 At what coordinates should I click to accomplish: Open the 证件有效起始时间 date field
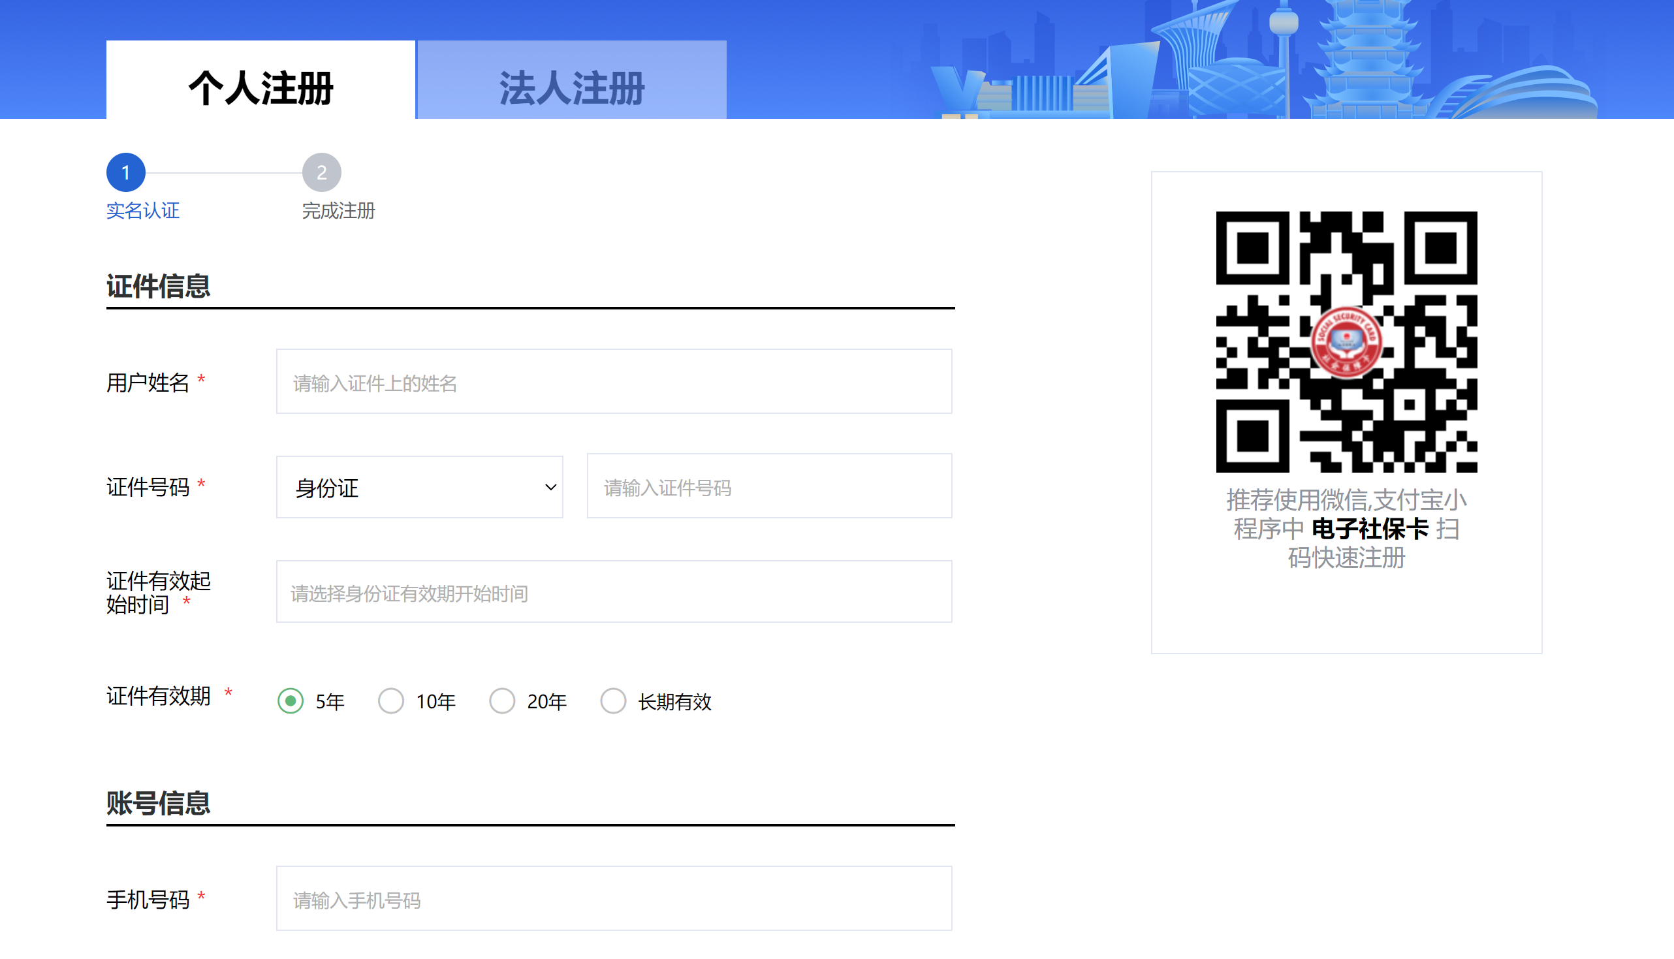point(614,591)
